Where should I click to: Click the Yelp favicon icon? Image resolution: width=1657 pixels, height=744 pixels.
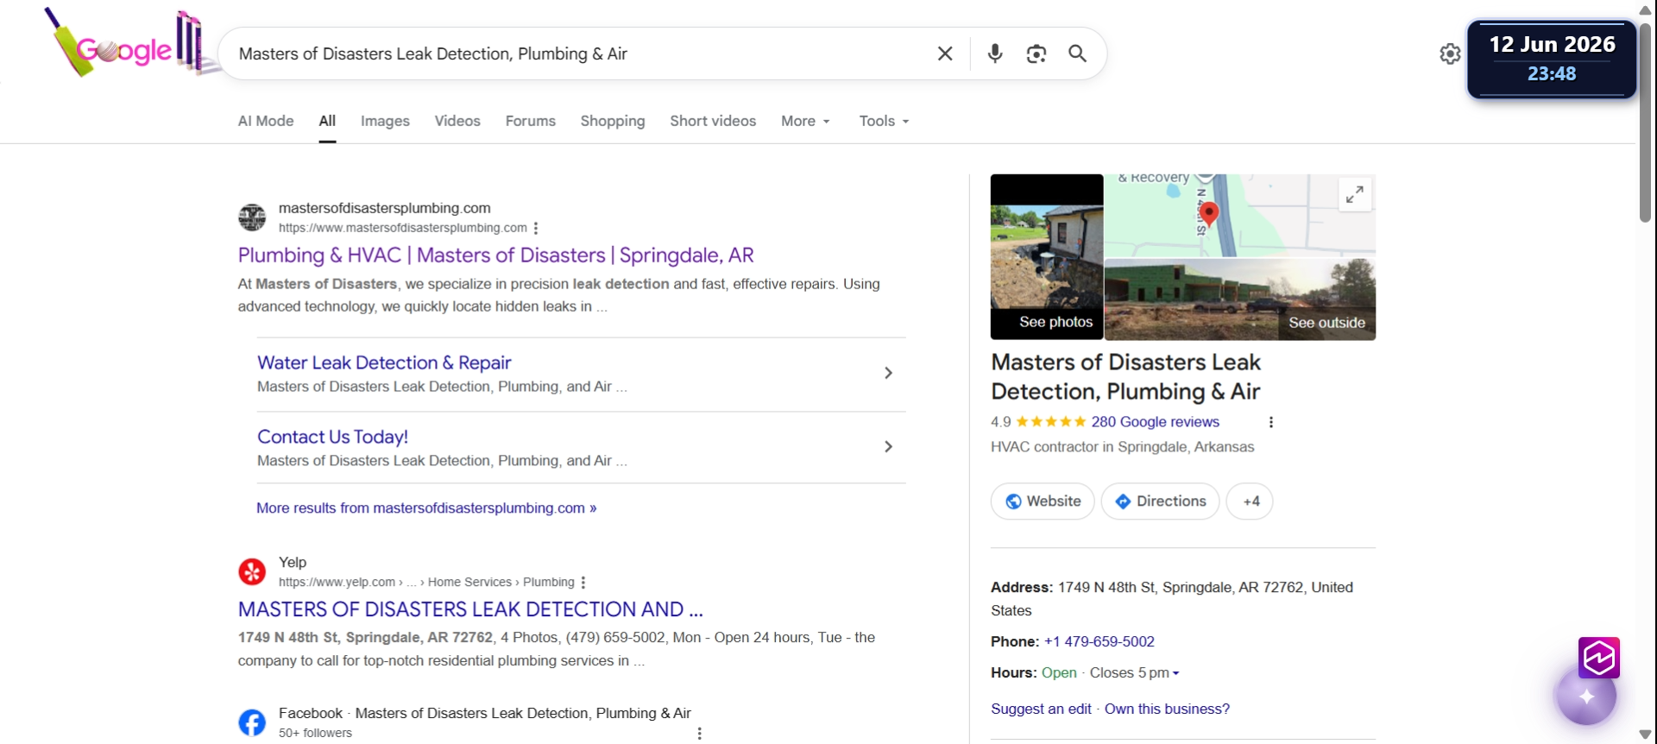click(252, 571)
